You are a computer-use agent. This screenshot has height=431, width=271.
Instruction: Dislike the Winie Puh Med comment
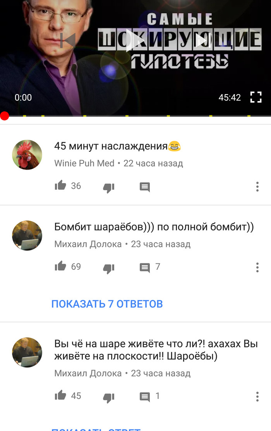tap(108, 188)
